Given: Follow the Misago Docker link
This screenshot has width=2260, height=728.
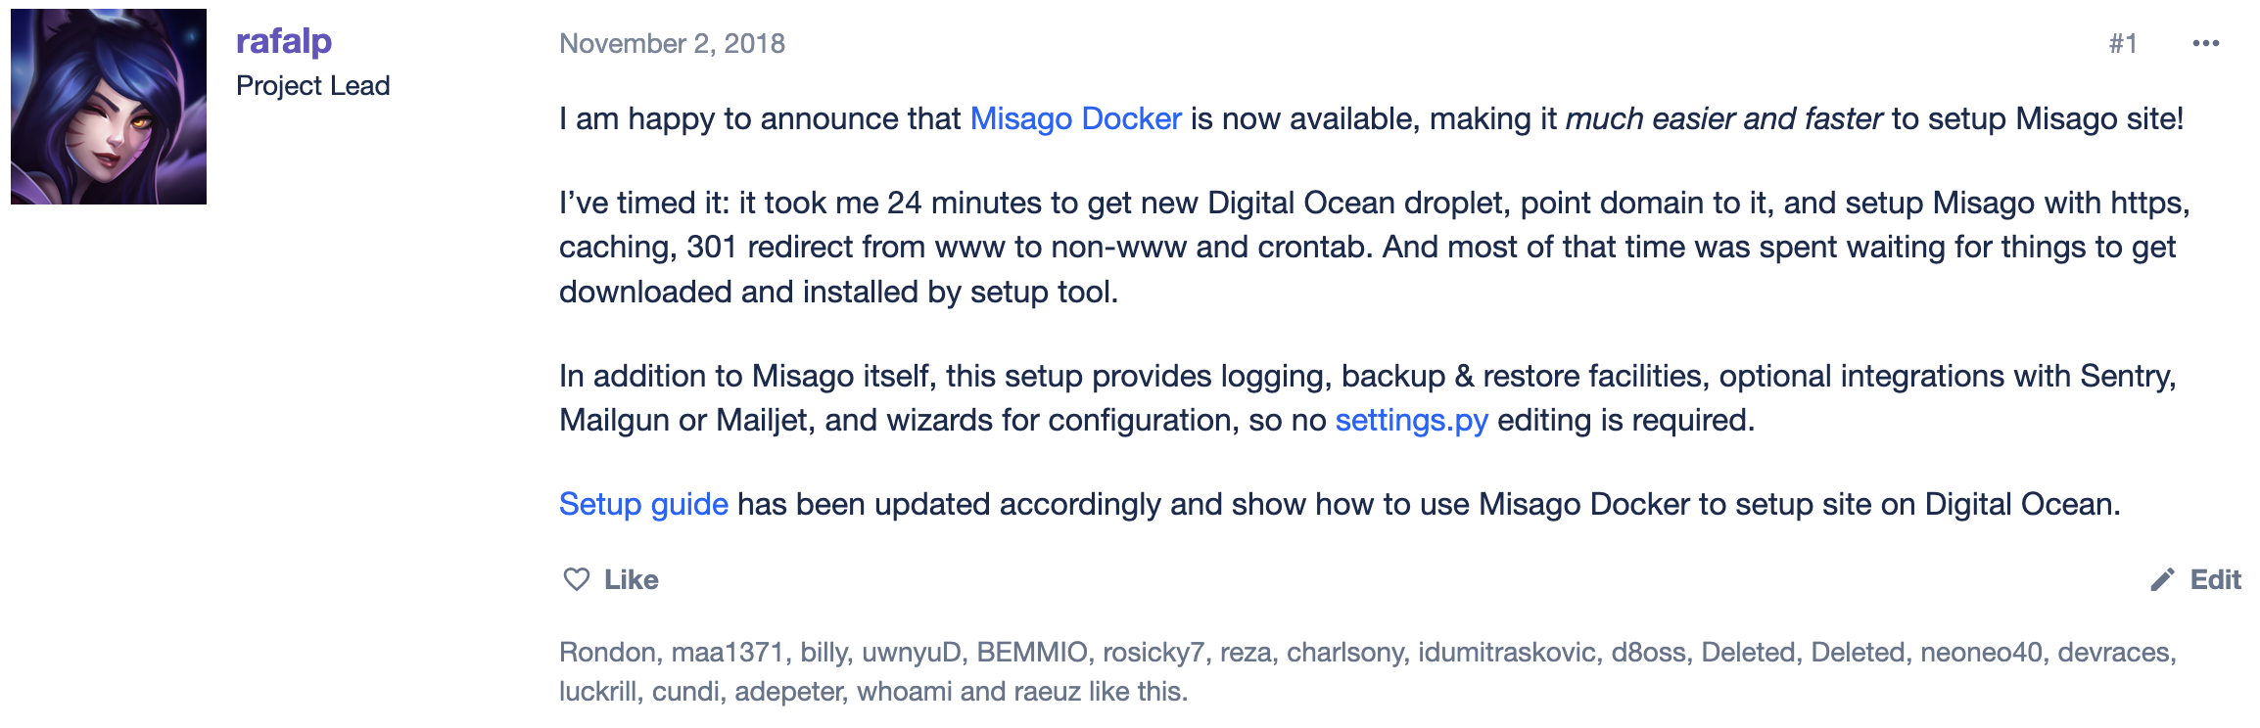Looking at the screenshot, I should [1075, 118].
